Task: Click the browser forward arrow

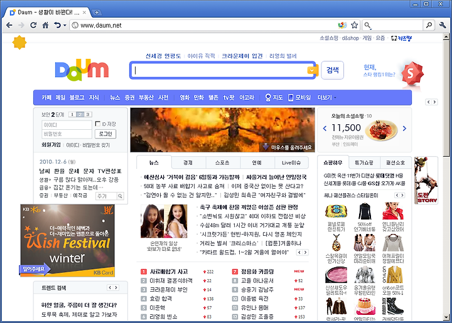Action: (x=21, y=25)
